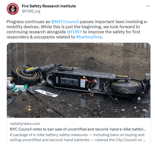
Task: Click the #batteryfires hashtag
Action: click(x=89, y=37)
